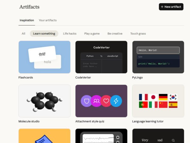Filter by the Life hacks category
This screenshot has height=143, width=190.
pos(70,33)
